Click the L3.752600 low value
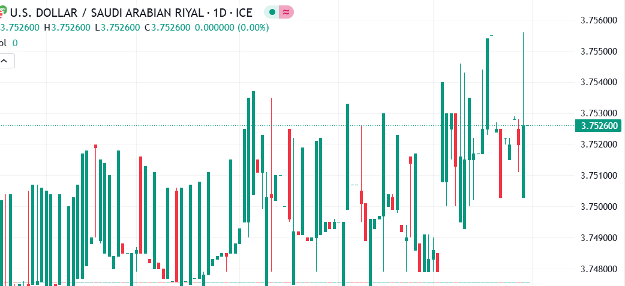 pyautogui.click(x=117, y=28)
